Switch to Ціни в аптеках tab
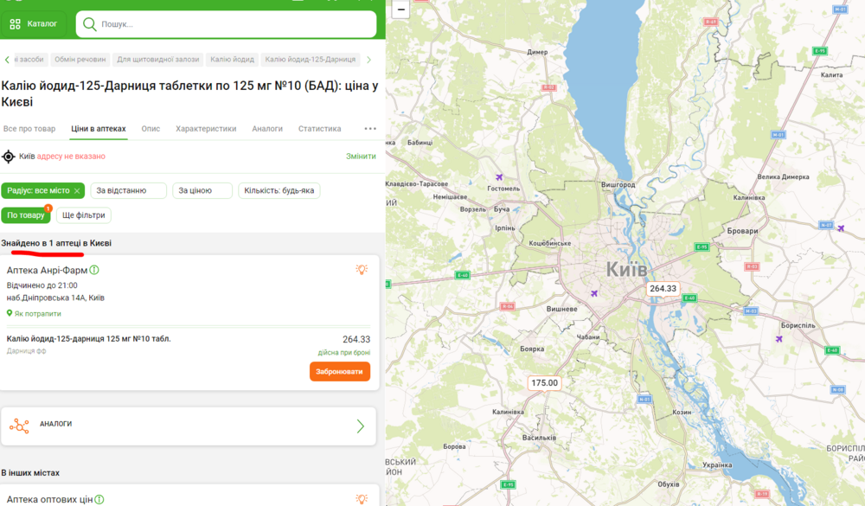The image size is (865, 506). coord(99,129)
